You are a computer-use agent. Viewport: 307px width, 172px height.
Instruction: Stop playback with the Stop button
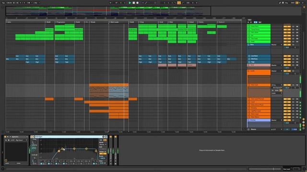[134, 3]
